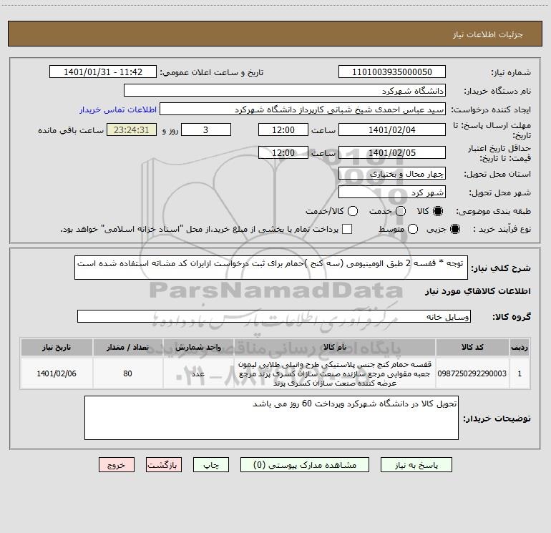
Task: Click the پاسخ به نیاز button
Action: tap(416, 465)
